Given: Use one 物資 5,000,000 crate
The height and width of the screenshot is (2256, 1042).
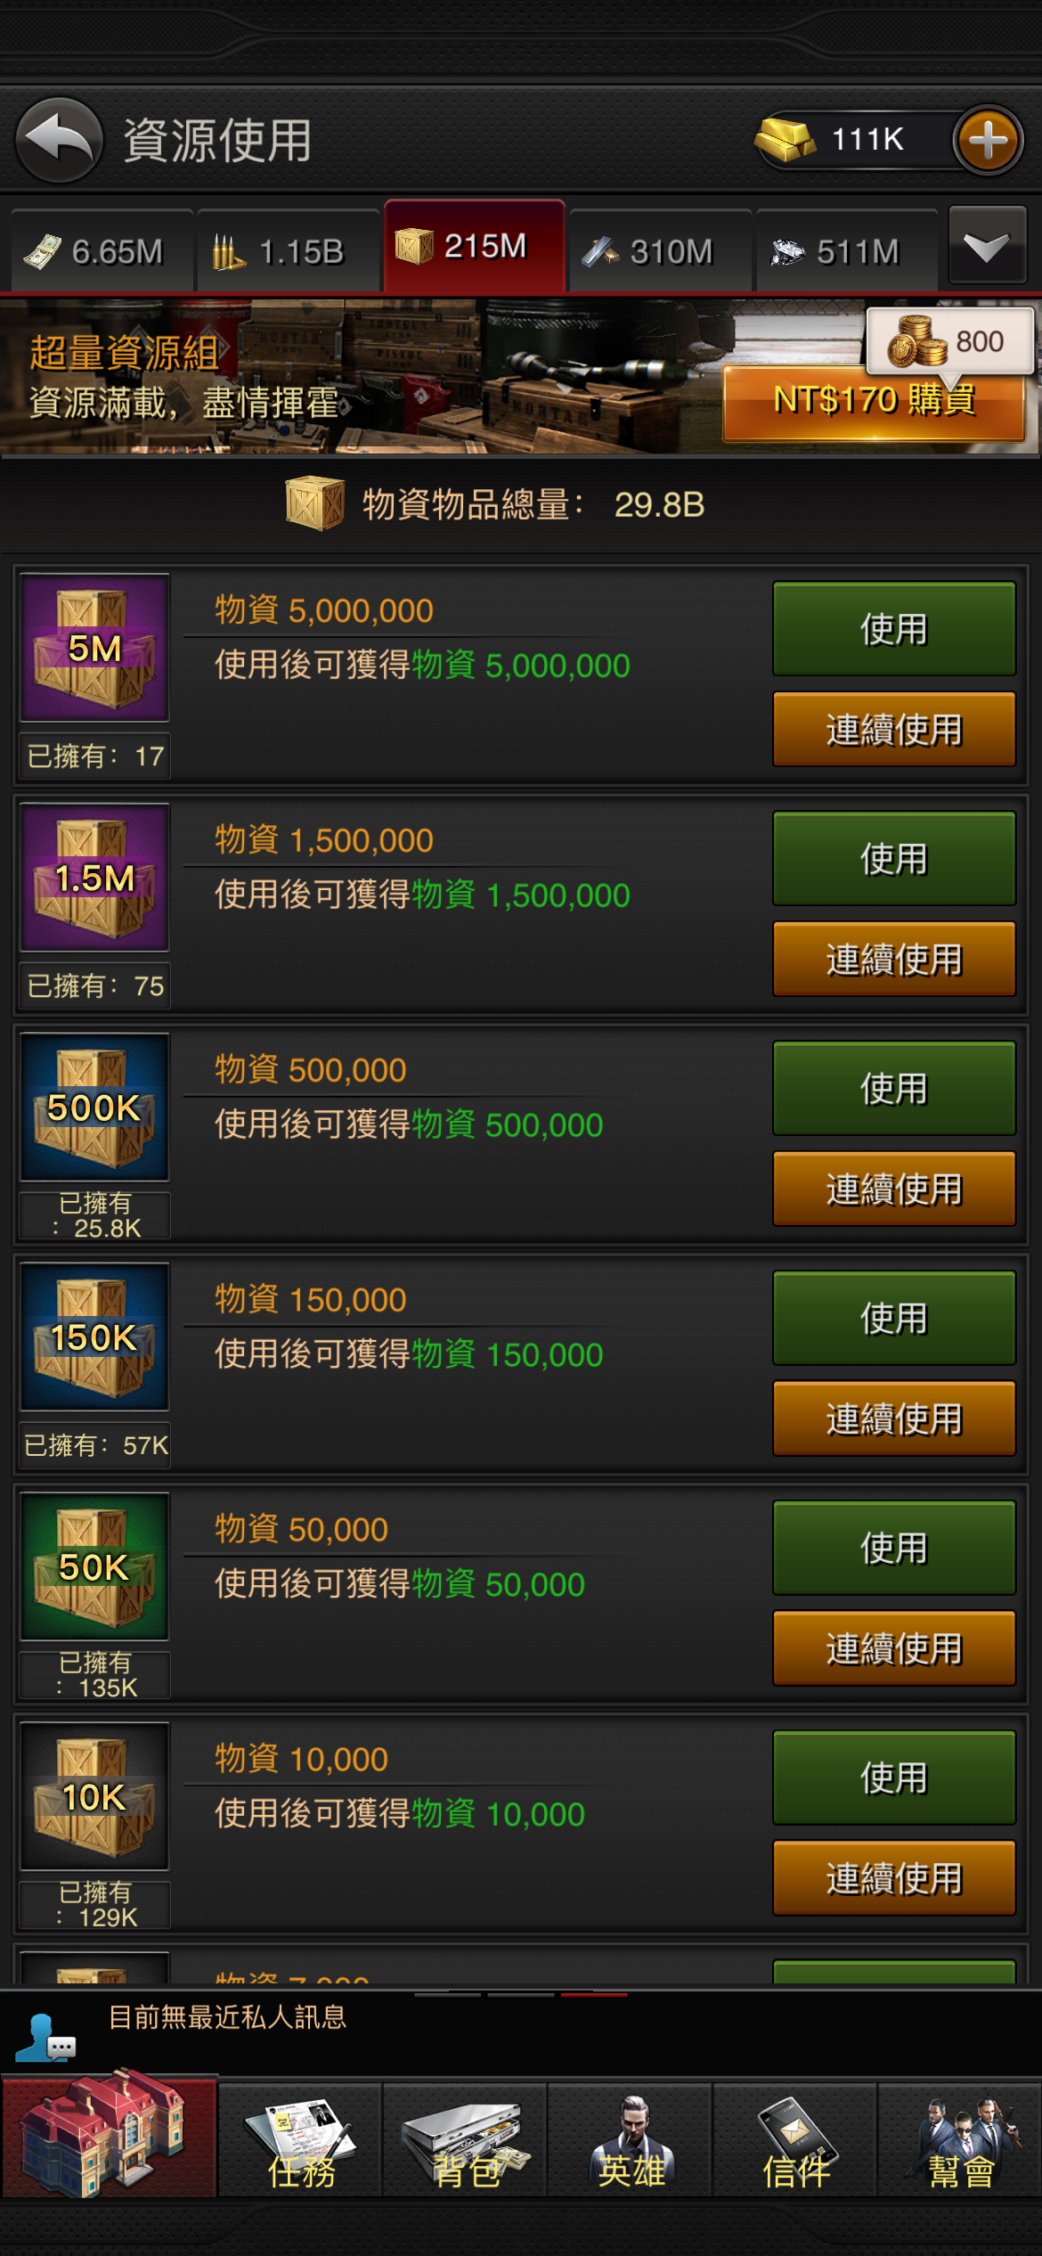Looking at the screenshot, I should (894, 629).
